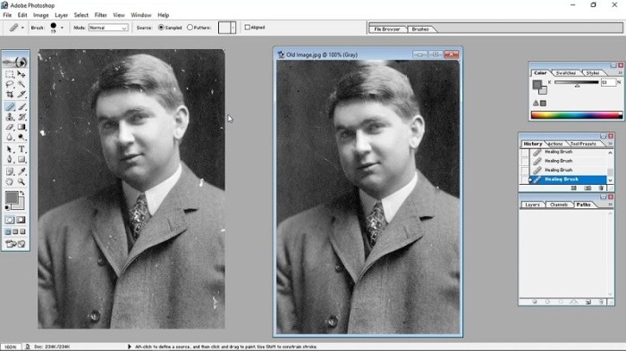Select the Healing Brush tool in toolbox
This screenshot has height=351, width=626.
(x=10, y=106)
